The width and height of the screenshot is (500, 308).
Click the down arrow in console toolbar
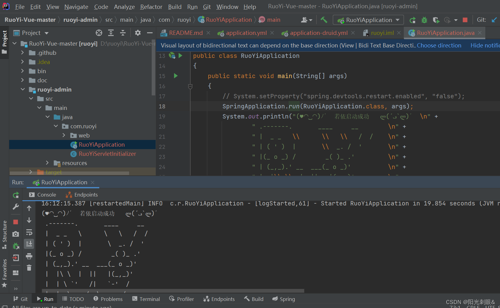point(29,220)
